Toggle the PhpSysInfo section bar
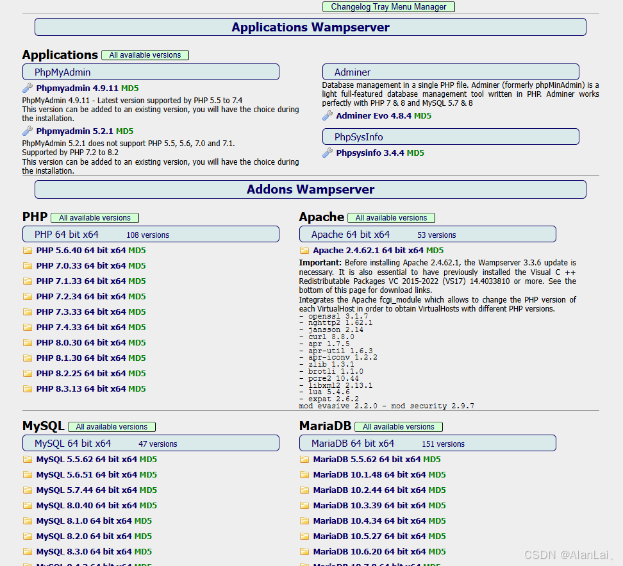The image size is (623, 566). tap(451, 137)
